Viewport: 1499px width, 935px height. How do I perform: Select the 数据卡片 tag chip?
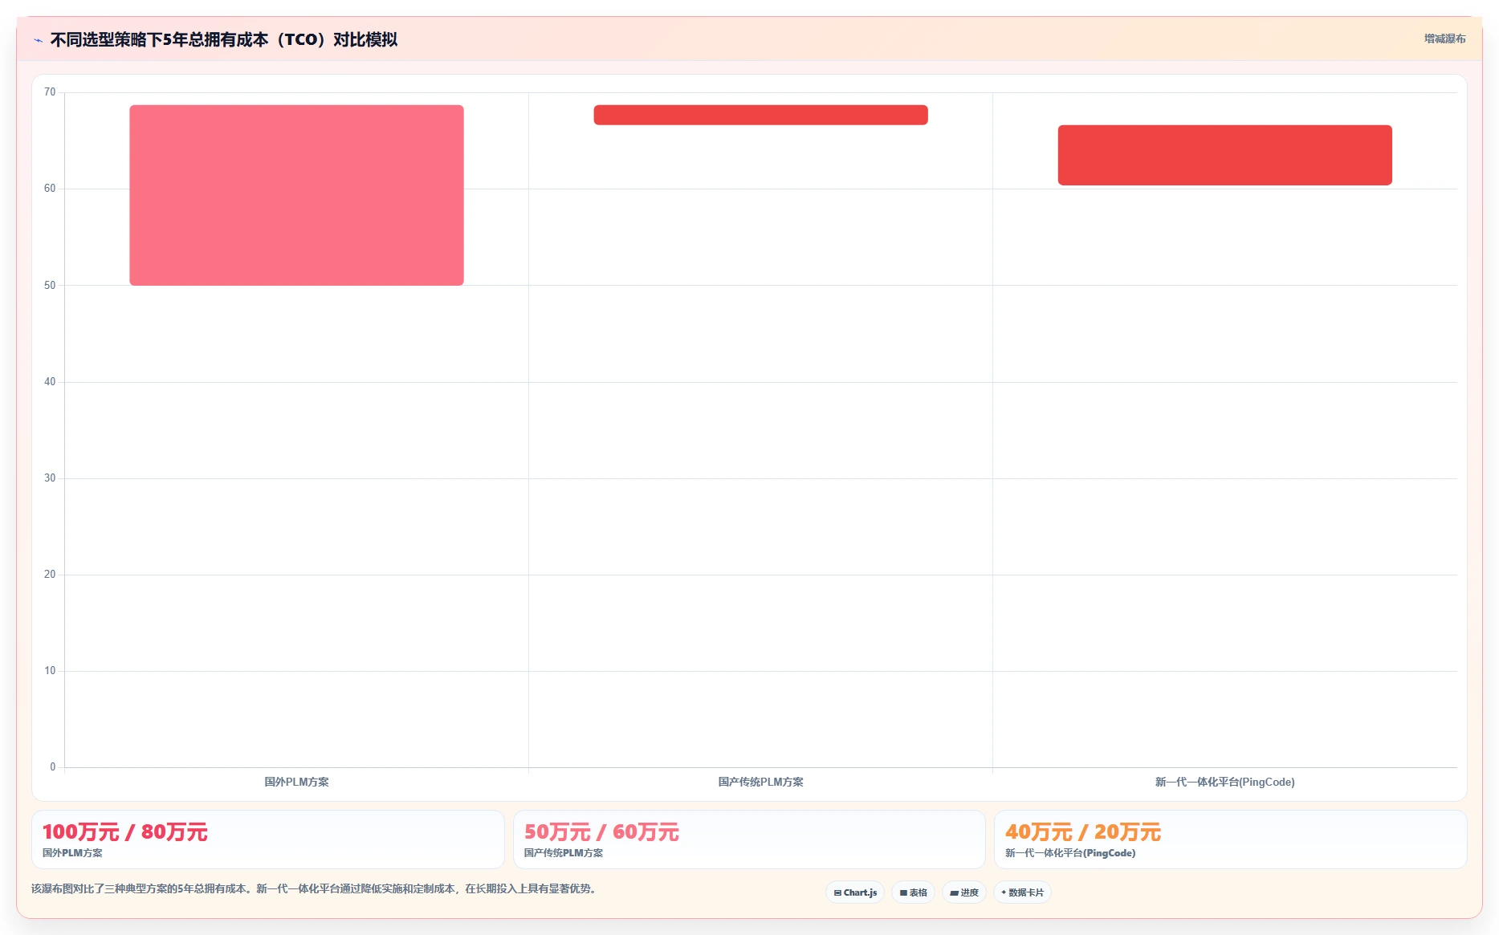[1022, 892]
